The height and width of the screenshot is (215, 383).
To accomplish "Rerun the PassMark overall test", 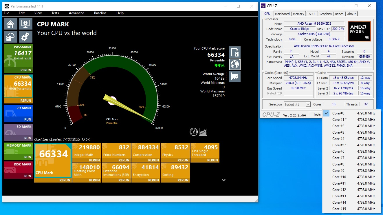I will (x=26, y=70).
